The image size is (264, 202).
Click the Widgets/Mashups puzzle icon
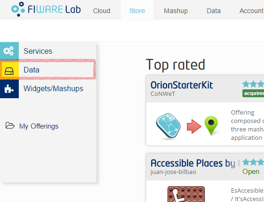point(9,89)
